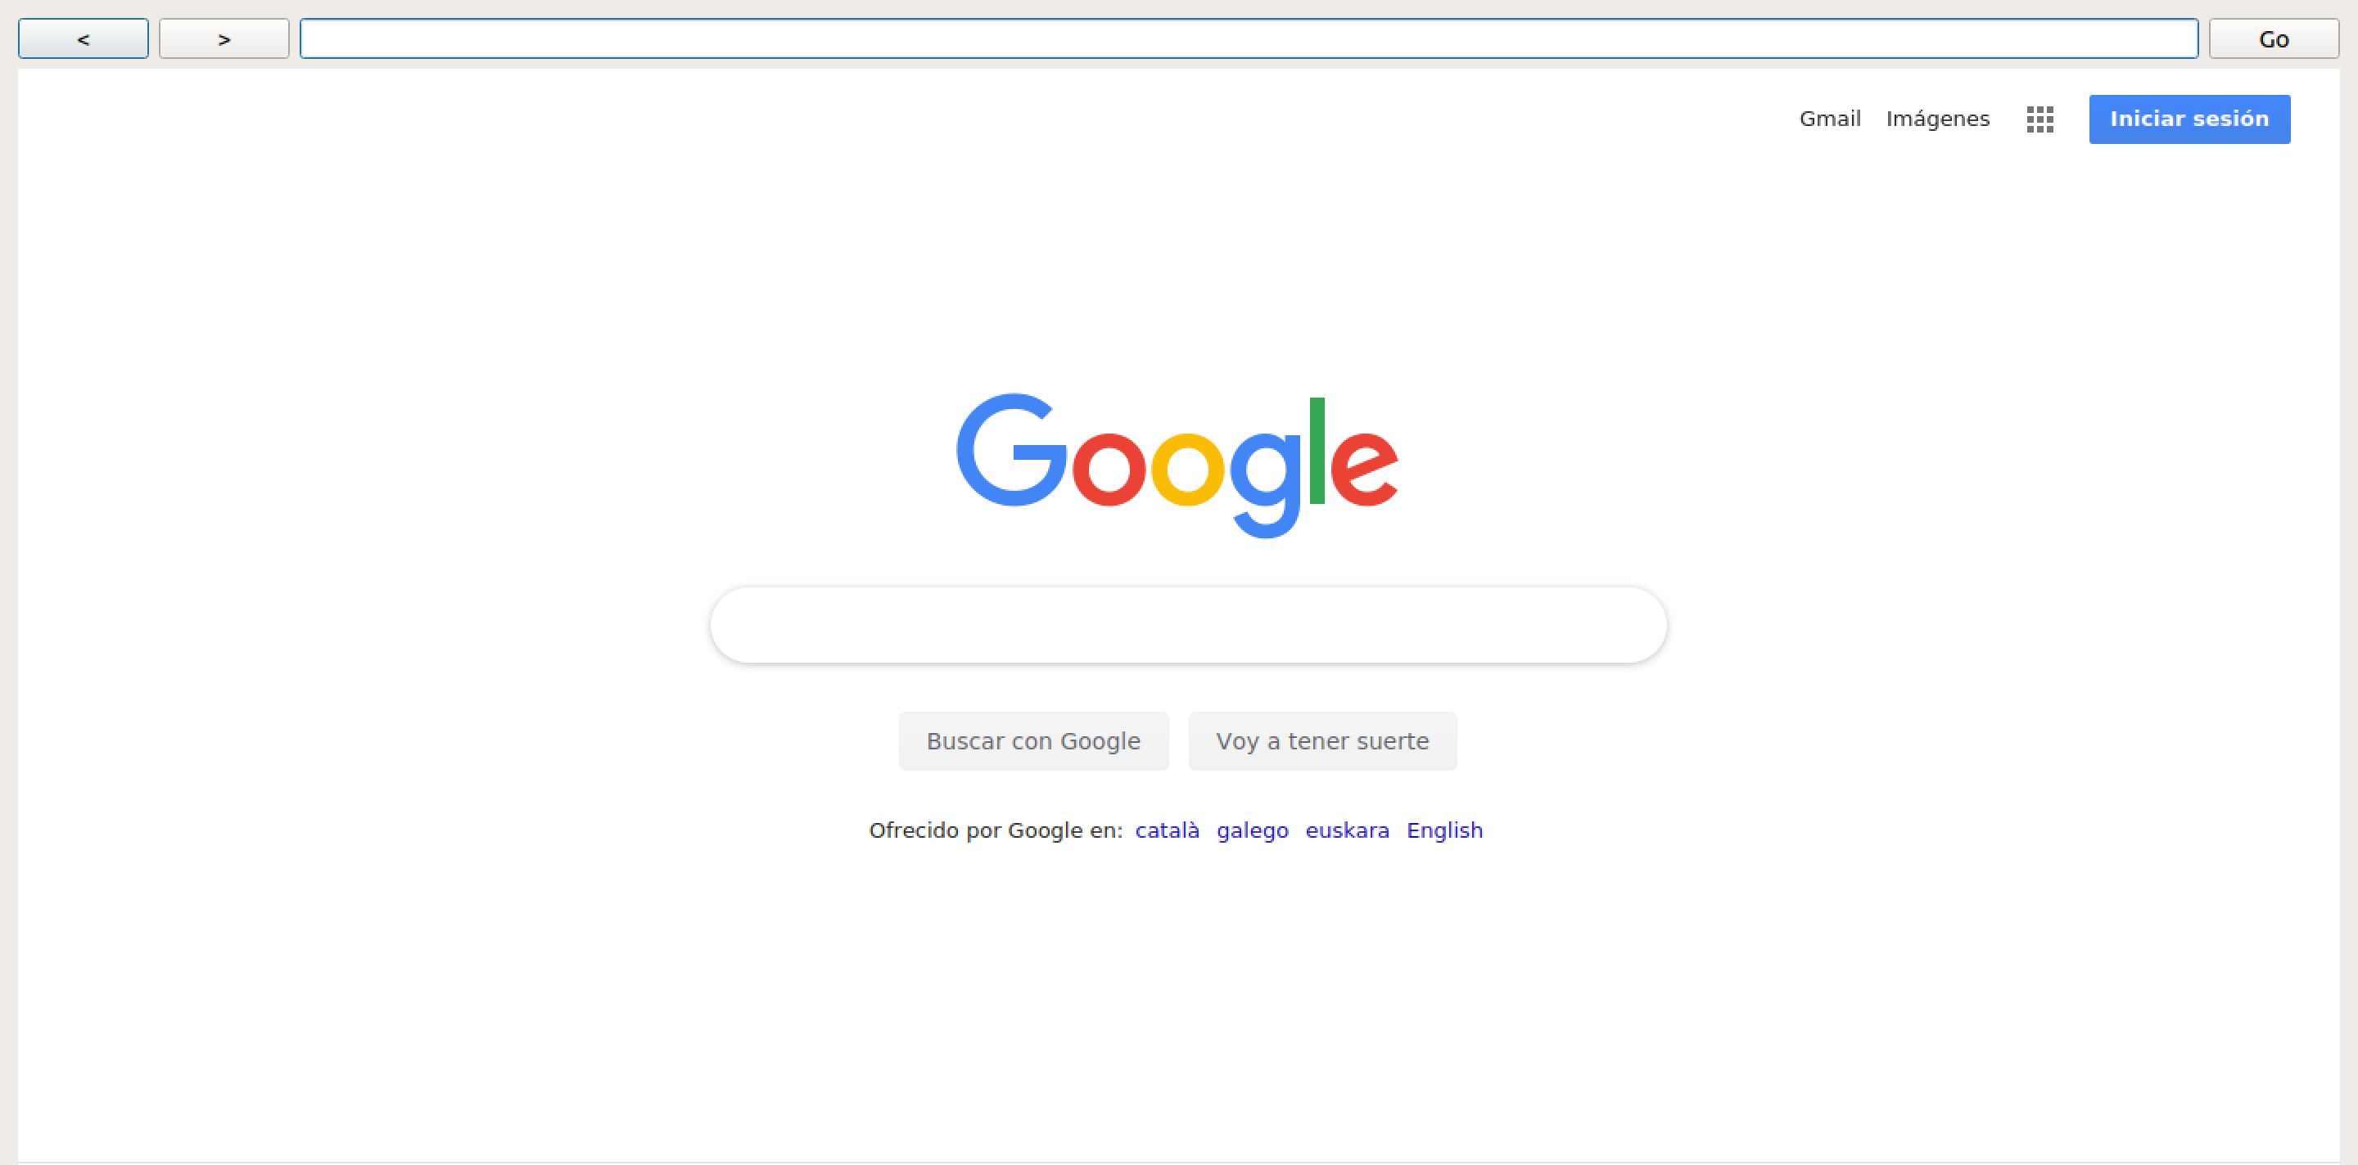Click the red e in the Google logo
Image resolution: width=2358 pixels, height=1165 pixels.
(1364, 466)
